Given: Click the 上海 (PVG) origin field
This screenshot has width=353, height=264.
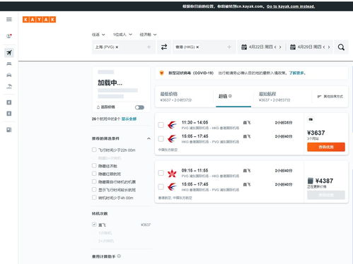Looking at the screenshot, I should click(x=123, y=47).
